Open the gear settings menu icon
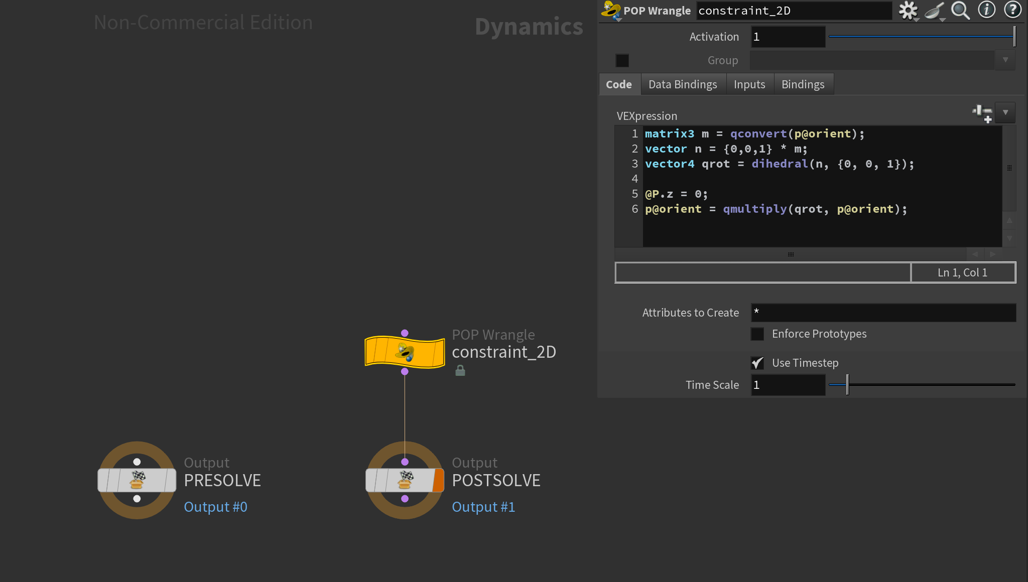This screenshot has height=582, width=1028. tap(908, 10)
